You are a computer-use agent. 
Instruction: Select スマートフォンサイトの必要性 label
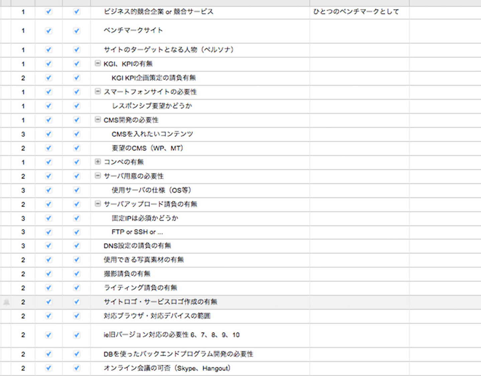coord(150,92)
